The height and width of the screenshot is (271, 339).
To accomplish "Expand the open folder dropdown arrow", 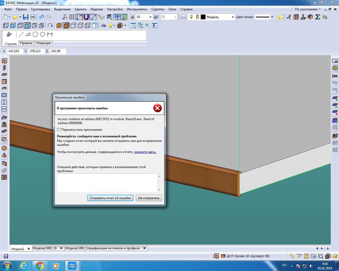I will [20, 17].
